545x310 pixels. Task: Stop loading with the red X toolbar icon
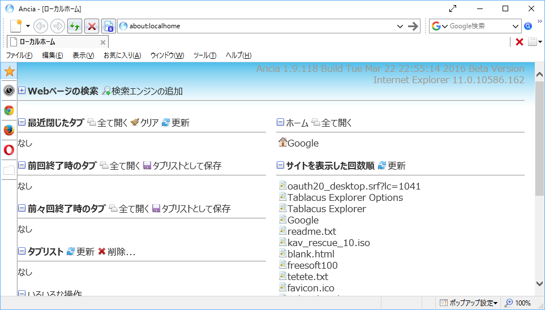click(92, 26)
